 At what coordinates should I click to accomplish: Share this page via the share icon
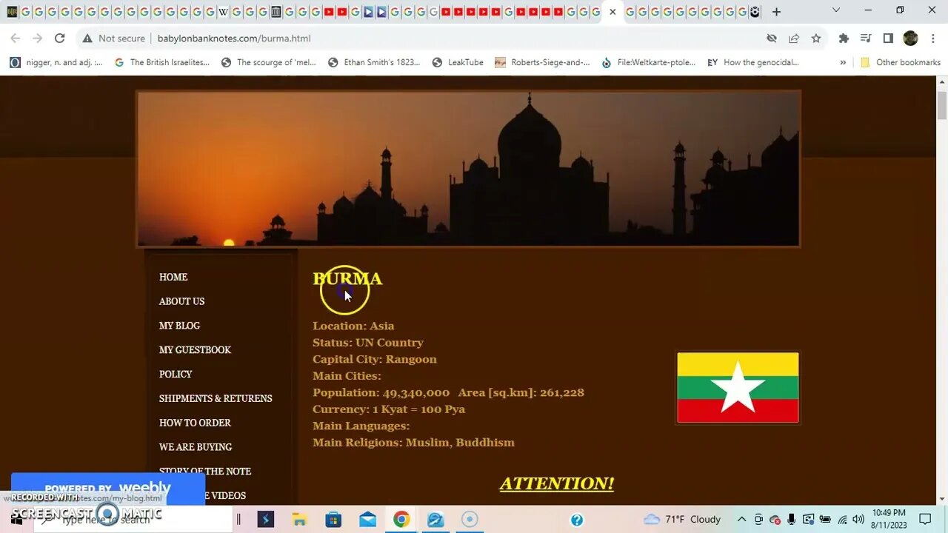coord(794,38)
